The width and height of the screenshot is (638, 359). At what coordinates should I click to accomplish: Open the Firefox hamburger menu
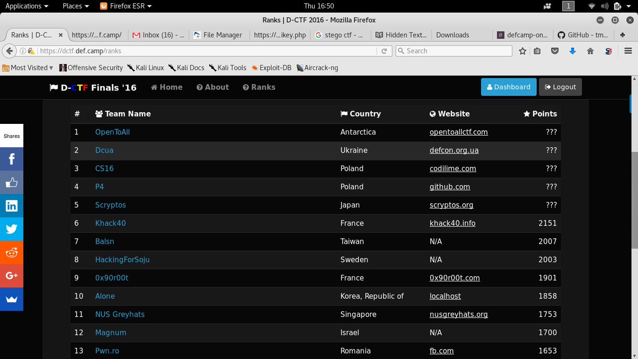pos(628,51)
